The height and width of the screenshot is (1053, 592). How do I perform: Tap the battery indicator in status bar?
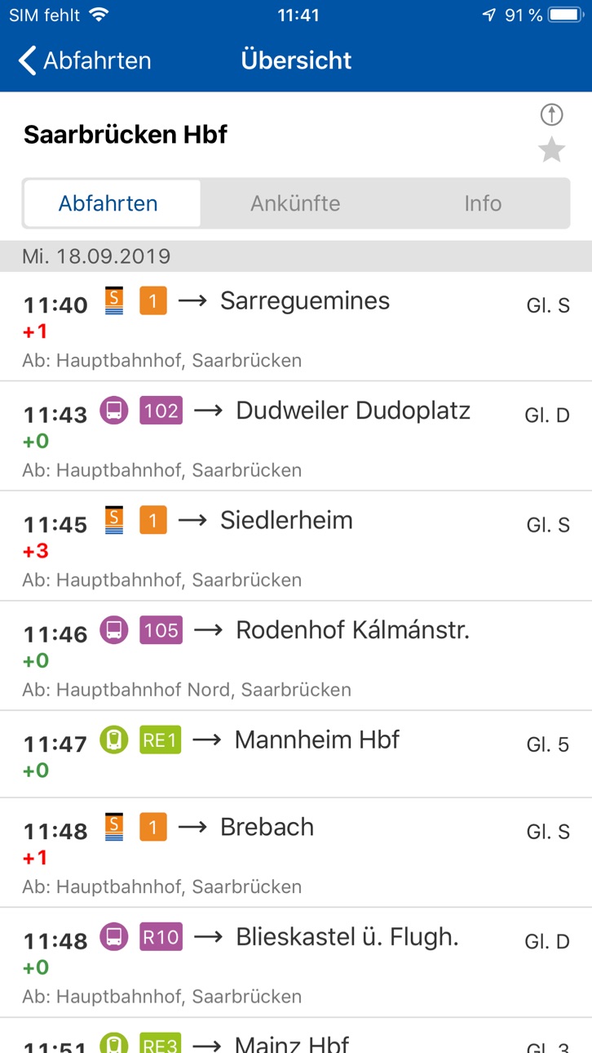[565, 15]
